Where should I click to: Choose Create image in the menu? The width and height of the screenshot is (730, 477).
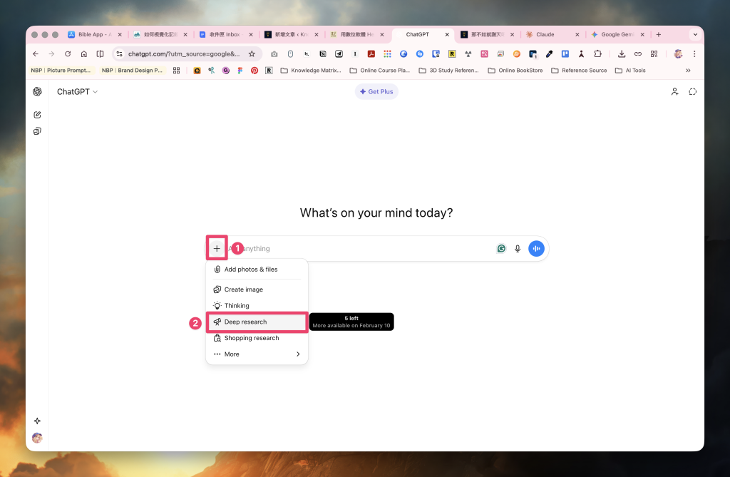pyautogui.click(x=243, y=289)
